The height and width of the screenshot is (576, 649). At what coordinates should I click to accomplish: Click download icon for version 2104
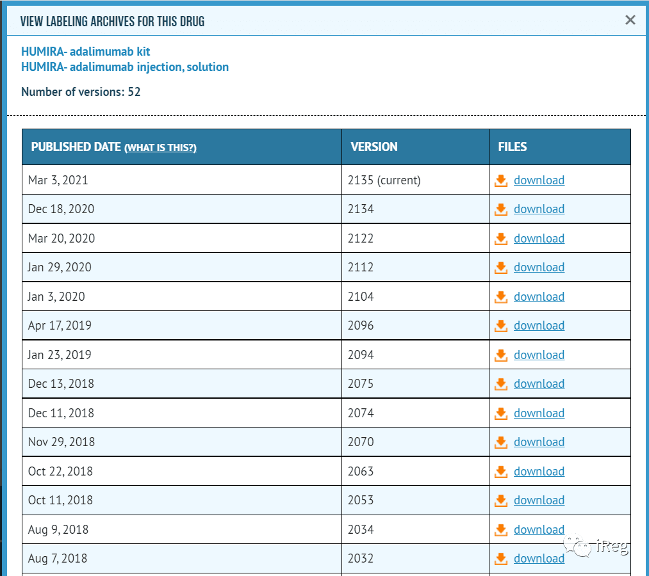click(501, 297)
